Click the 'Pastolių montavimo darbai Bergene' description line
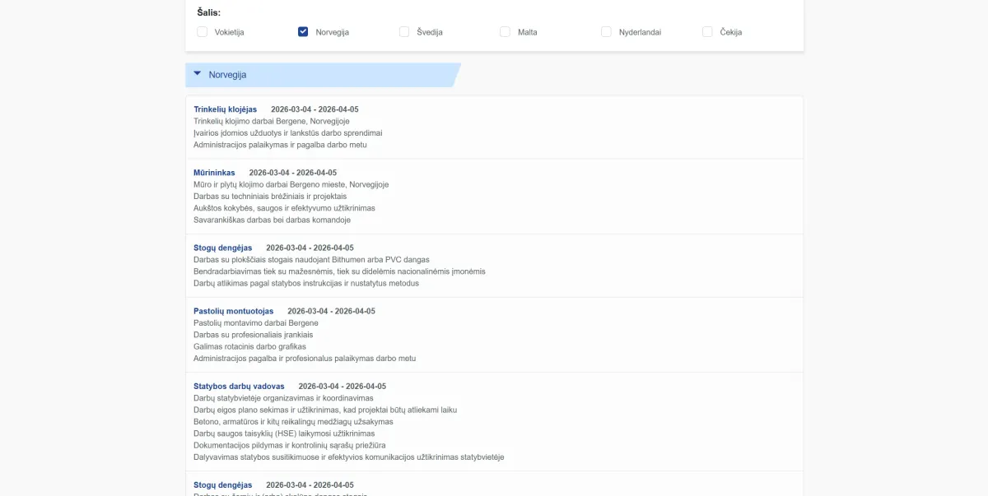Viewport: 988px width, 496px height. point(255,323)
